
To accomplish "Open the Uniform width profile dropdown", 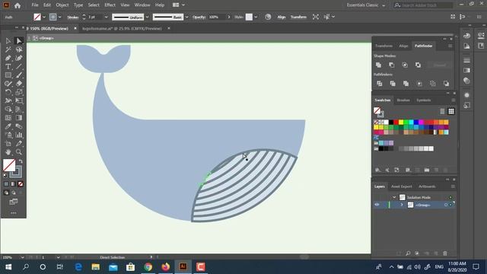I will tap(147, 17).
